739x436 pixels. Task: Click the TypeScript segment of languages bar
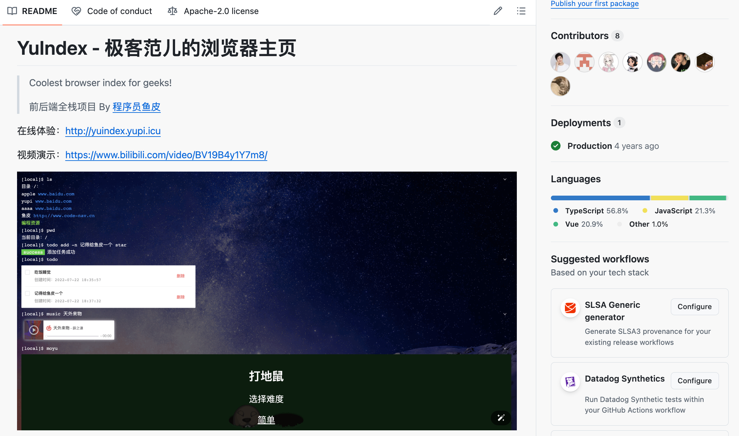(600, 198)
